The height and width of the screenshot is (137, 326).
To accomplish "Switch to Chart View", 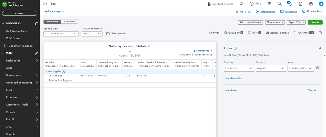I will [x=69, y=21].
